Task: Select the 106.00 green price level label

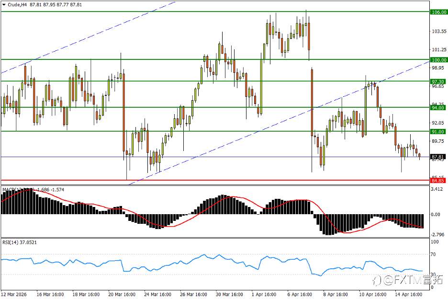Action: (439, 12)
